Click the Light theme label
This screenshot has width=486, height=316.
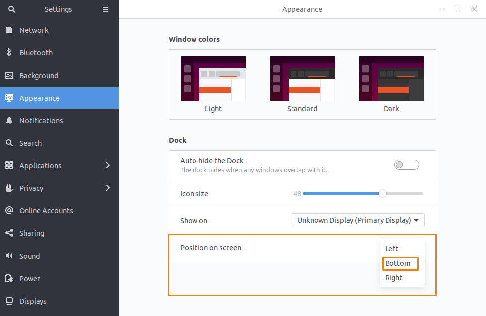pyautogui.click(x=213, y=109)
